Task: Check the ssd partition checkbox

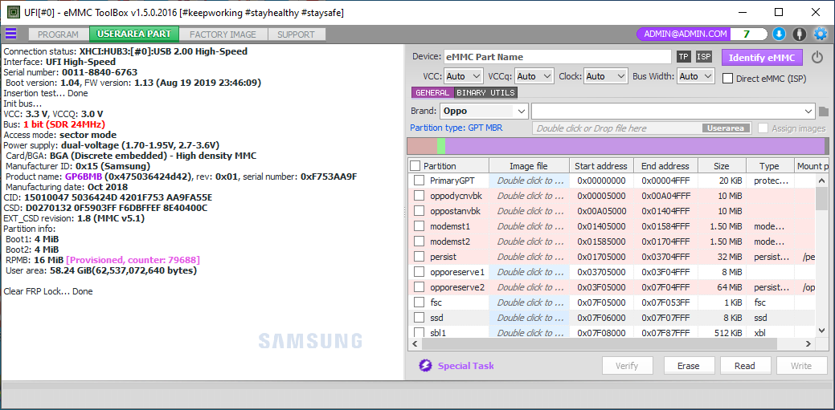Action: tap(419, 318)
